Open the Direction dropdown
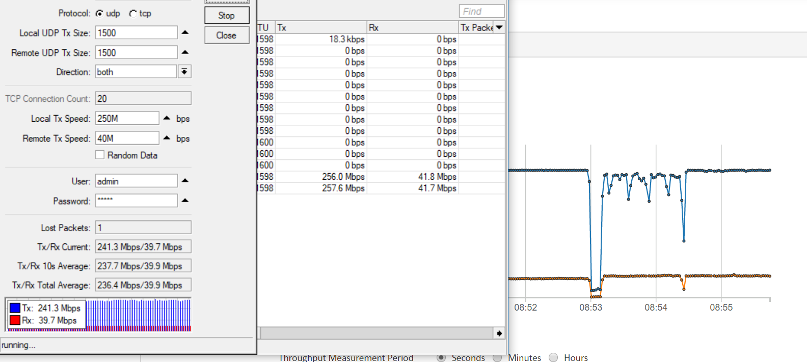 (184, 72)
